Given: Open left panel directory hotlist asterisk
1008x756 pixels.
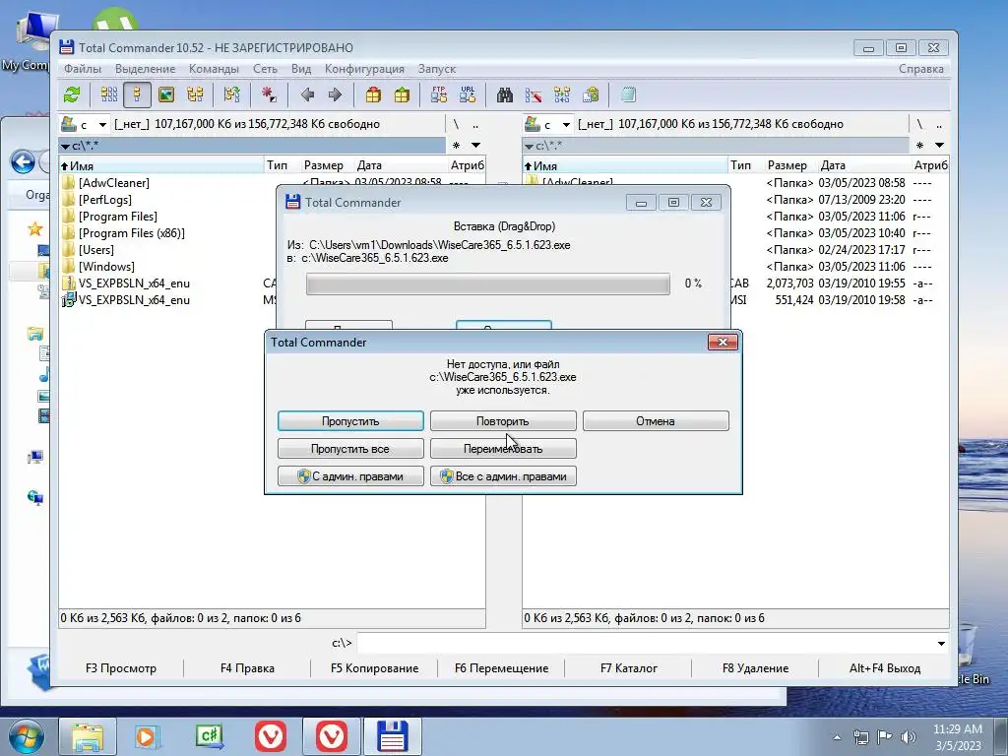Looking at the screenshot, I should click(x=456, y=146).
